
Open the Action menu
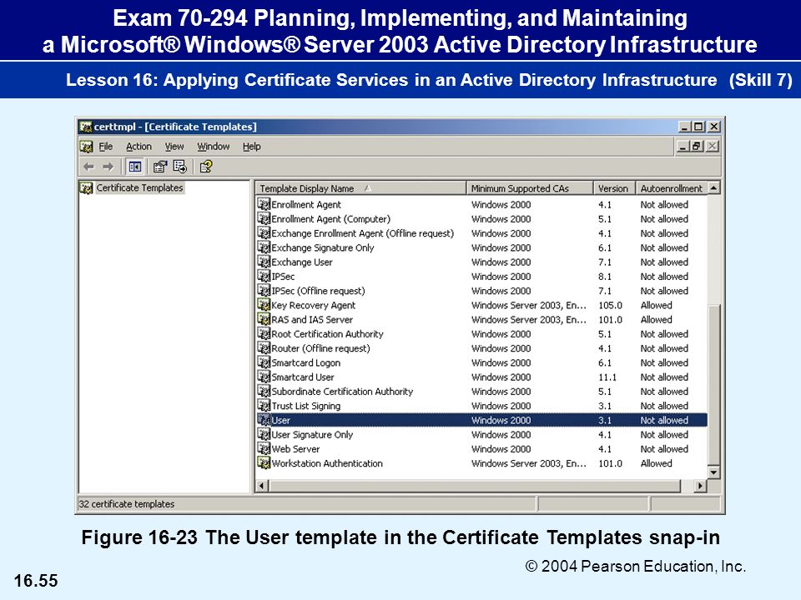pyautogui.click(x=139, y=147)
